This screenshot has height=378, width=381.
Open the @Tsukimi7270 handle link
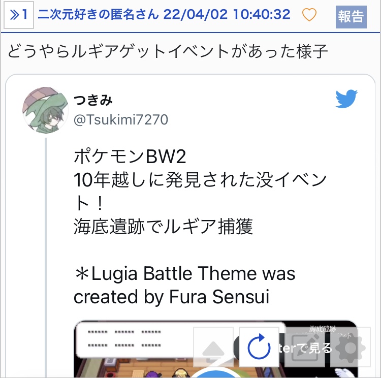click(x=121, y=119)
